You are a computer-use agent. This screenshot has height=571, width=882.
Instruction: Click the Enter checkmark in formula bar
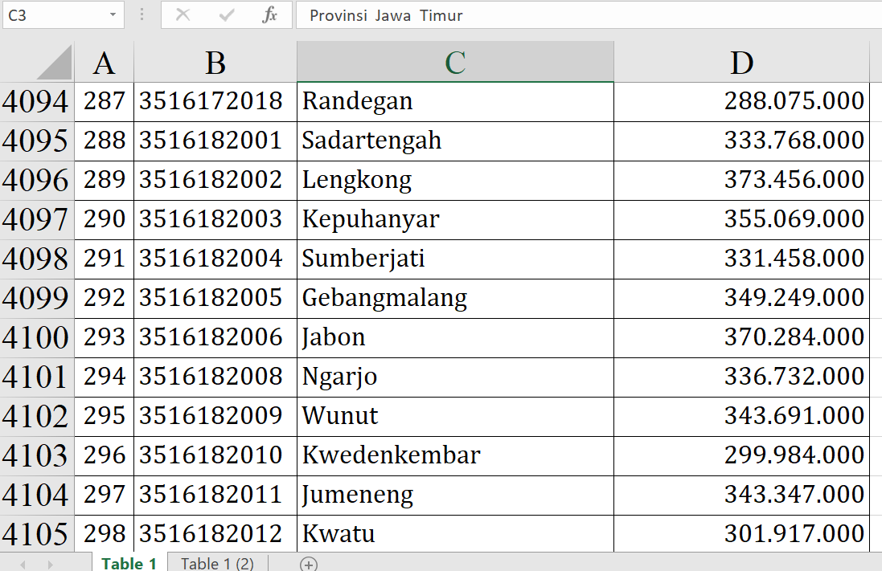(227, 15)
